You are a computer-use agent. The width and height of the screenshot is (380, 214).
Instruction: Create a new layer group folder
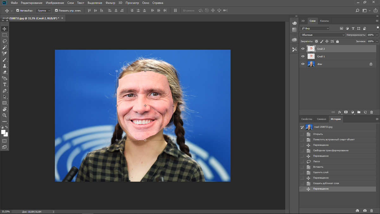(x=359, y=112)
